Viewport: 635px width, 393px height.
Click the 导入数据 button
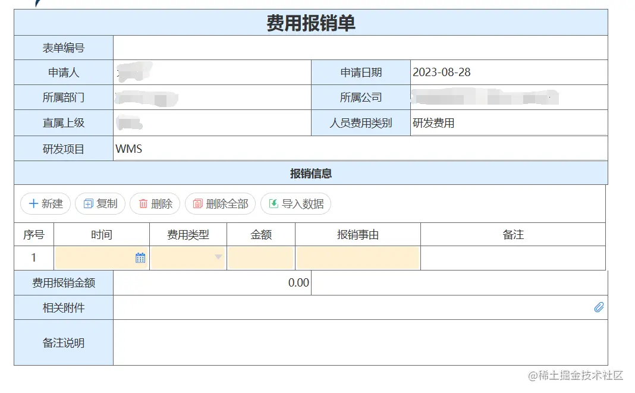tap(296, 204)
